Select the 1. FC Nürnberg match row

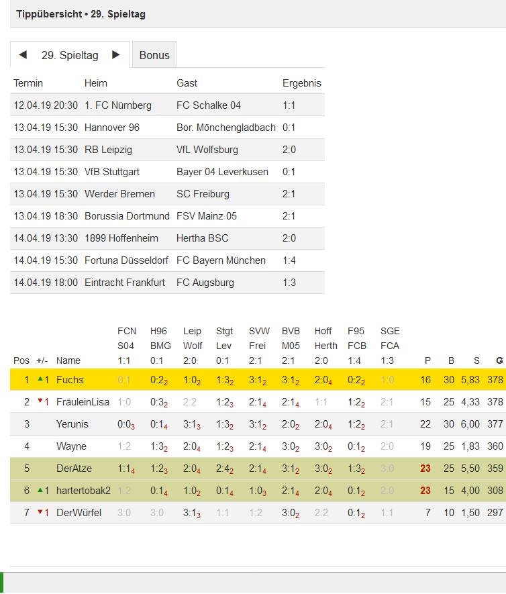tap(167, 105)
